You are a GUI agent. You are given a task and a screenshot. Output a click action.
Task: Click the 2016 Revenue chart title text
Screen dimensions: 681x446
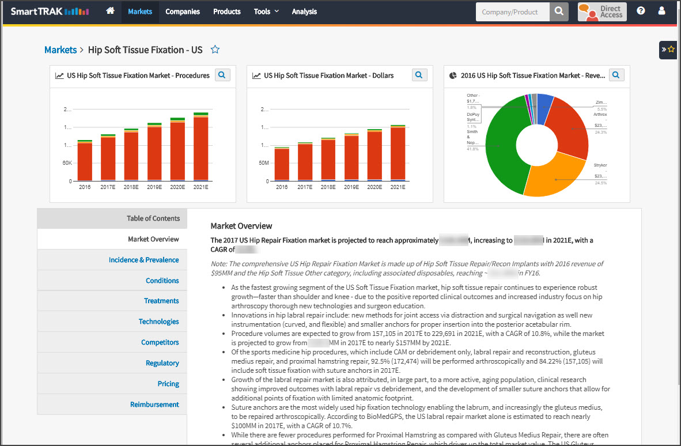click(533, 75)
